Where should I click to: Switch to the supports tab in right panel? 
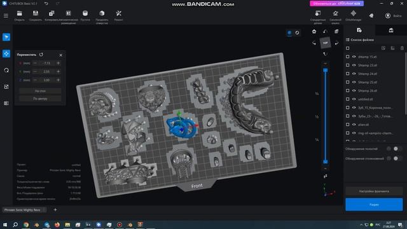click(391, 31)
